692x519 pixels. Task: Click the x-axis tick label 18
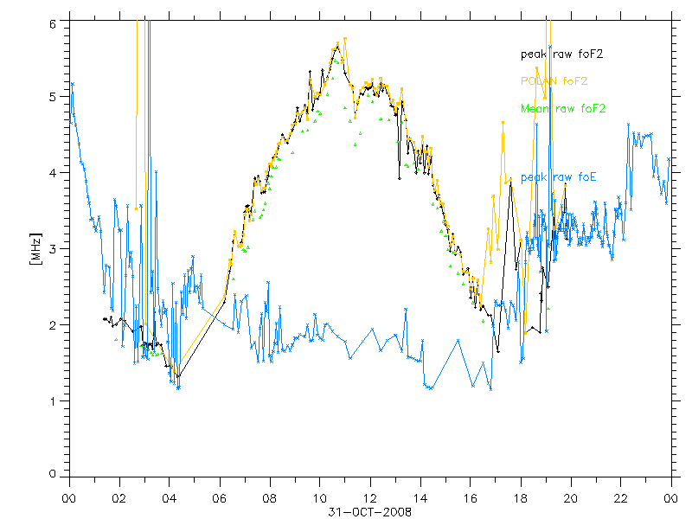(x=521, y=499)
